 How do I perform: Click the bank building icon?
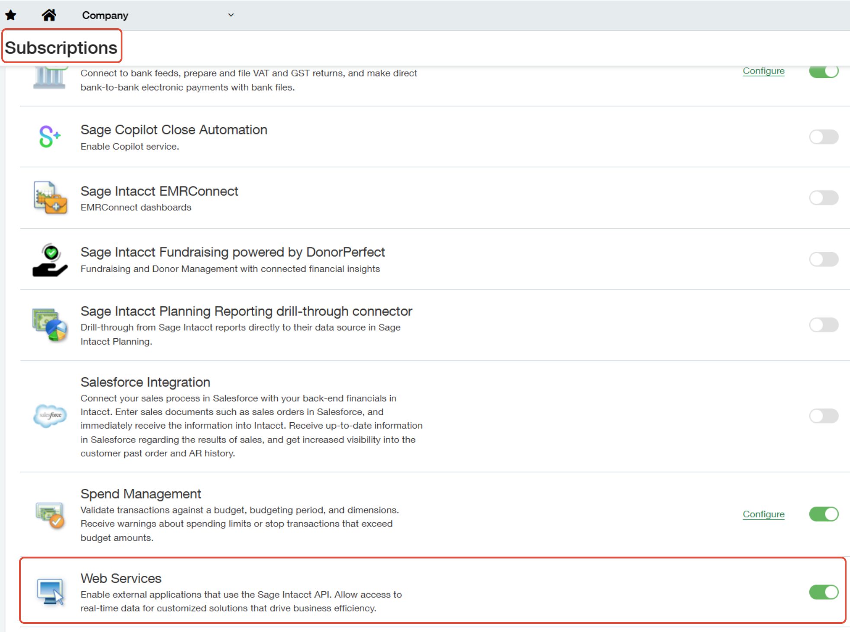point(49,78)
